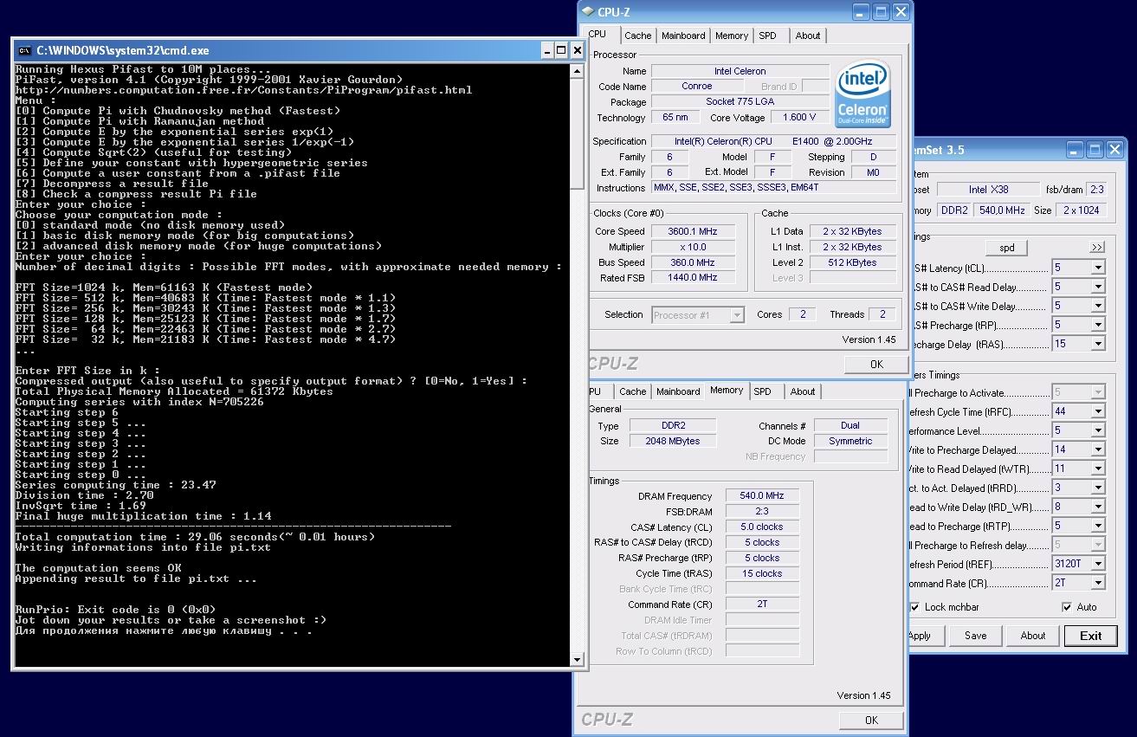Switch to the Mainboard tab in top CPU-Z
This screenshot has height=737, width=1137.
pyautogui.click(x=683, y=36)
